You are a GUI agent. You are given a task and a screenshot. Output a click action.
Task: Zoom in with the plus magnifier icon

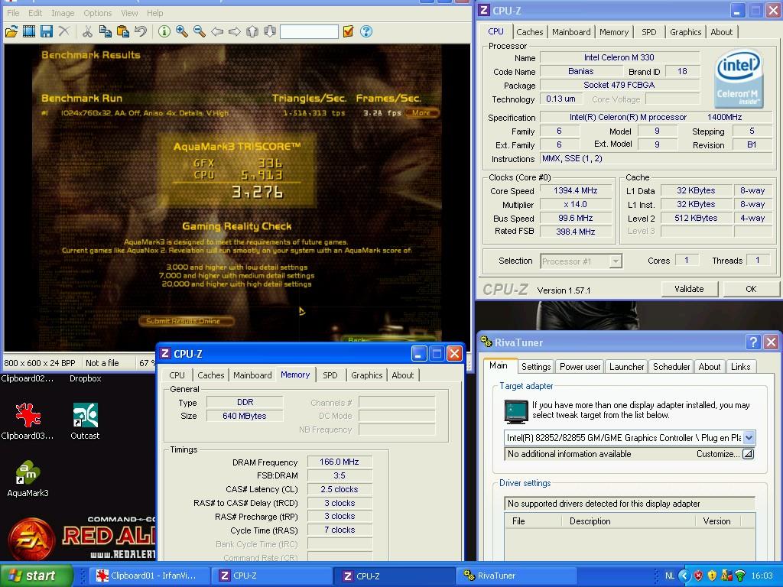(x=182, y=32)
